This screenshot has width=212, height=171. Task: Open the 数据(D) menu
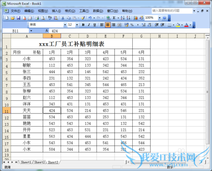[x=98, y=11]
